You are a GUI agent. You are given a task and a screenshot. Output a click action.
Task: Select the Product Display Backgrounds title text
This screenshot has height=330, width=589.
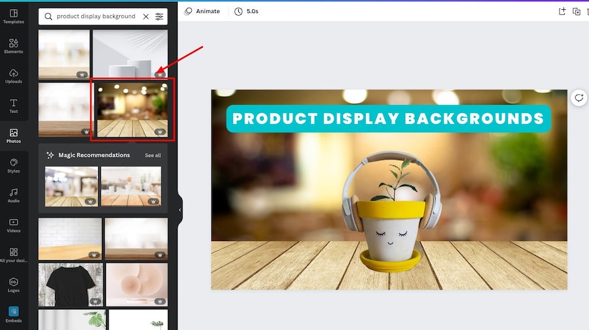coord(388,118)
